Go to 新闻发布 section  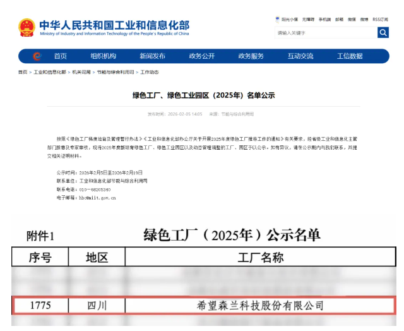pos(152,56)
